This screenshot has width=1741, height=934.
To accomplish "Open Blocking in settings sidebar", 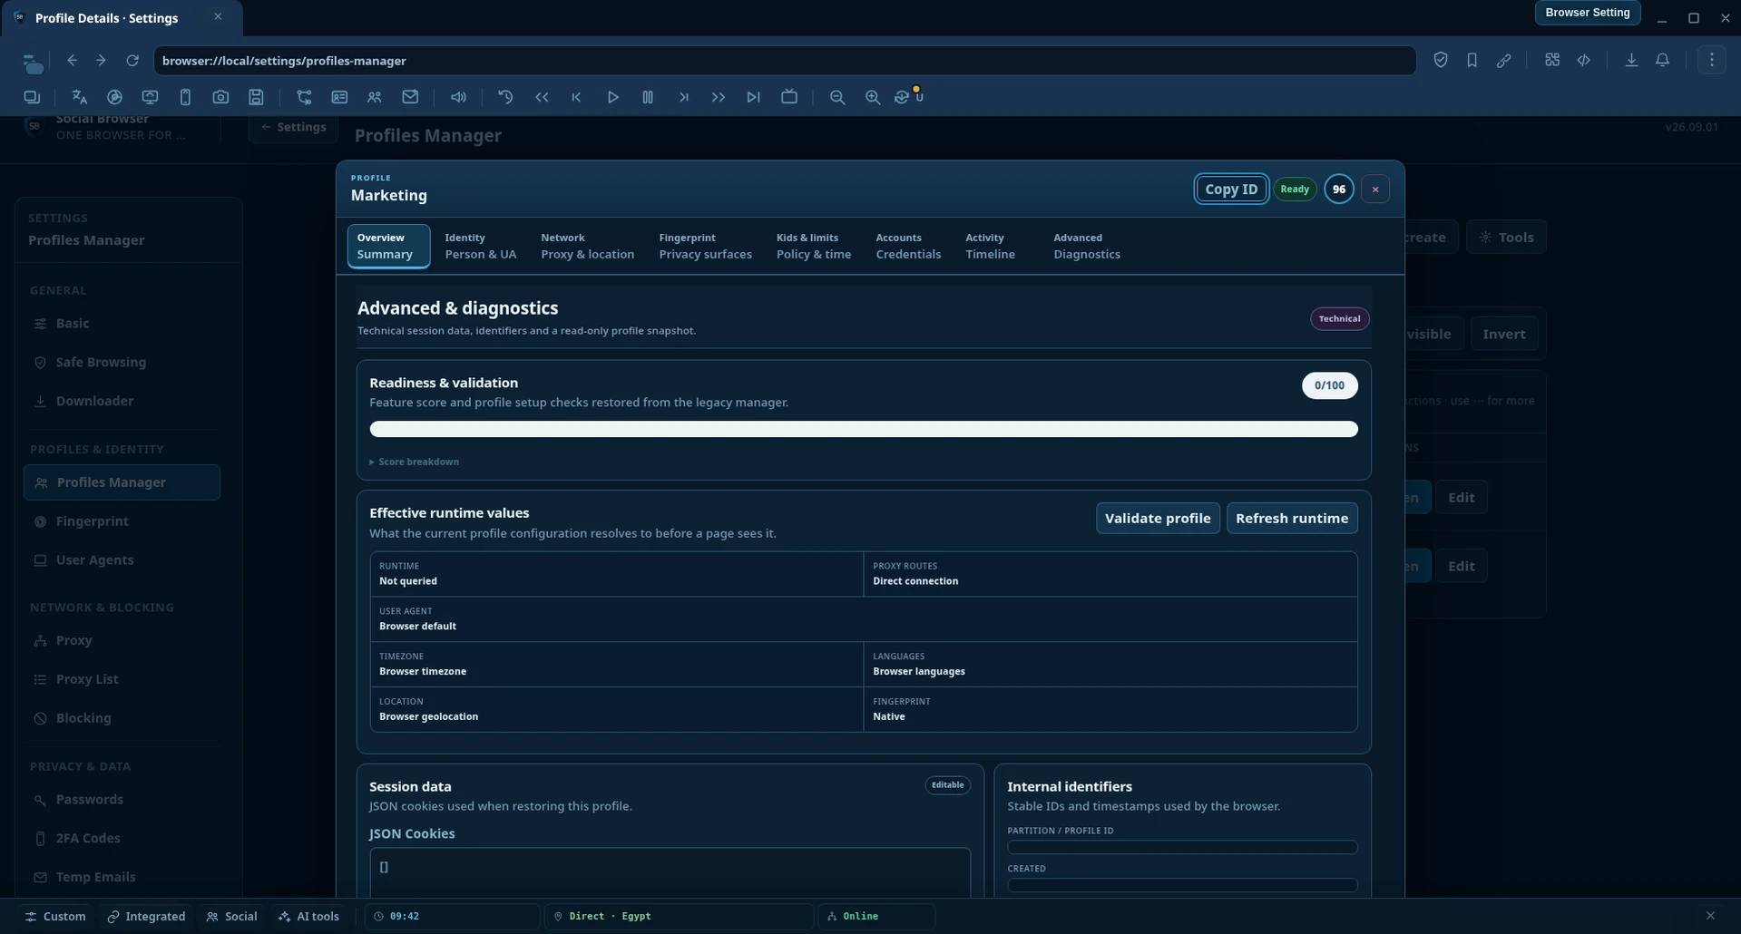I will point(122,718).
